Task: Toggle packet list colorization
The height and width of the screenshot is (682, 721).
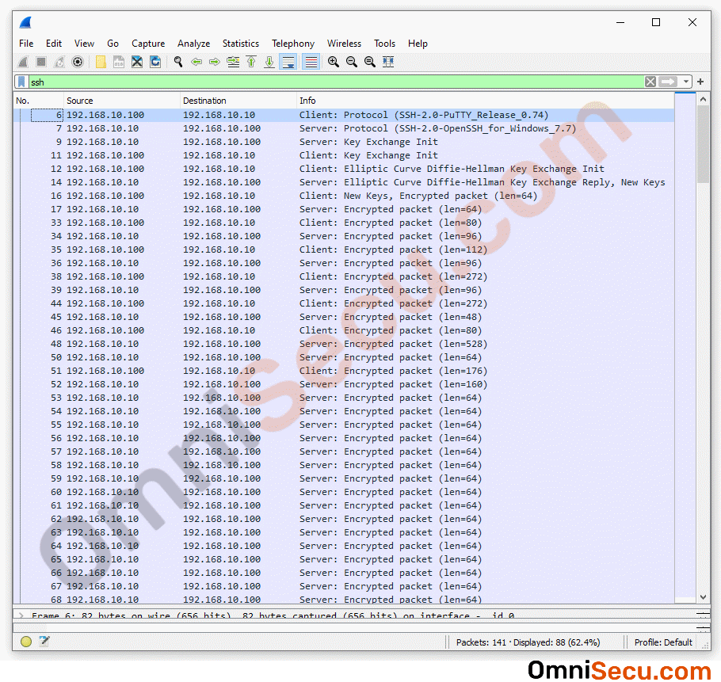Action: pyautogui.click(x=309, y=62)
